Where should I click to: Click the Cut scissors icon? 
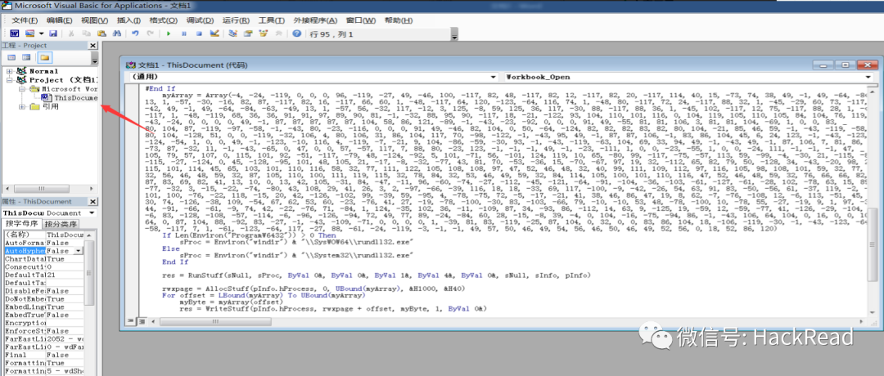(x=72, y=34)
